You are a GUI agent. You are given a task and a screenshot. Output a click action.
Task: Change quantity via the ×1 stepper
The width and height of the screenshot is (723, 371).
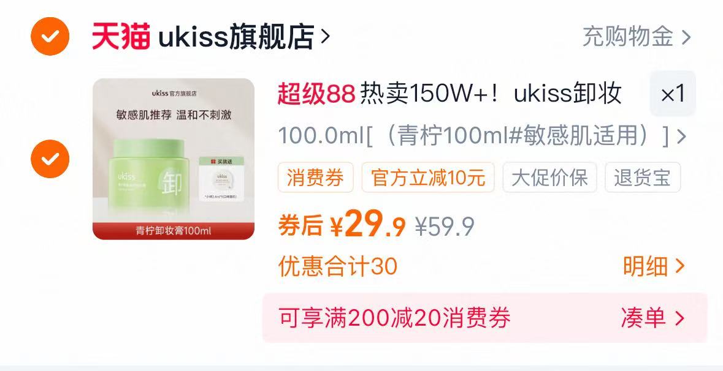coord(673,94)
